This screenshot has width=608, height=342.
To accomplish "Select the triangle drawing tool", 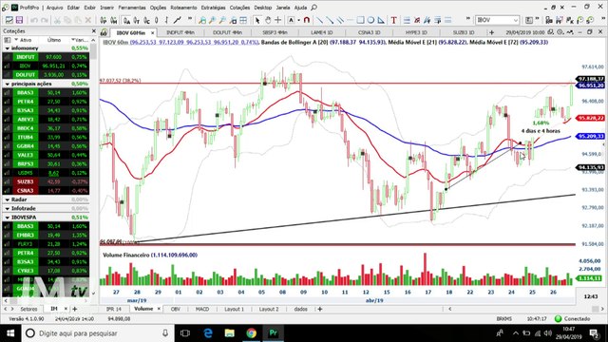I will click(x=381, y=20).
